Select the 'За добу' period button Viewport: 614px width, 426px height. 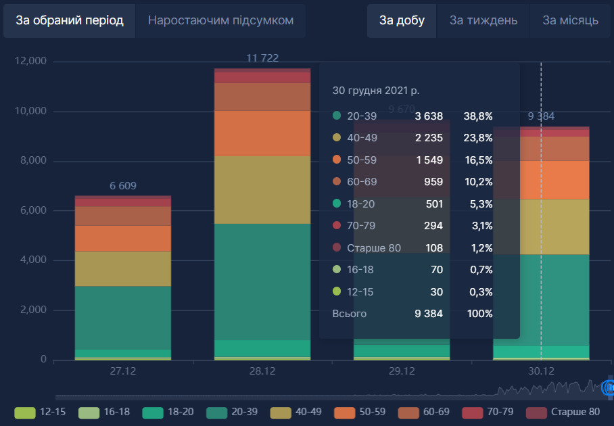click(402, 20)
